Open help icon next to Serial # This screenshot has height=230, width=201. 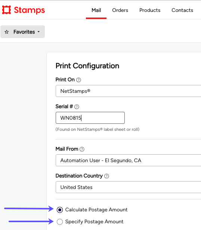point(77,107)
